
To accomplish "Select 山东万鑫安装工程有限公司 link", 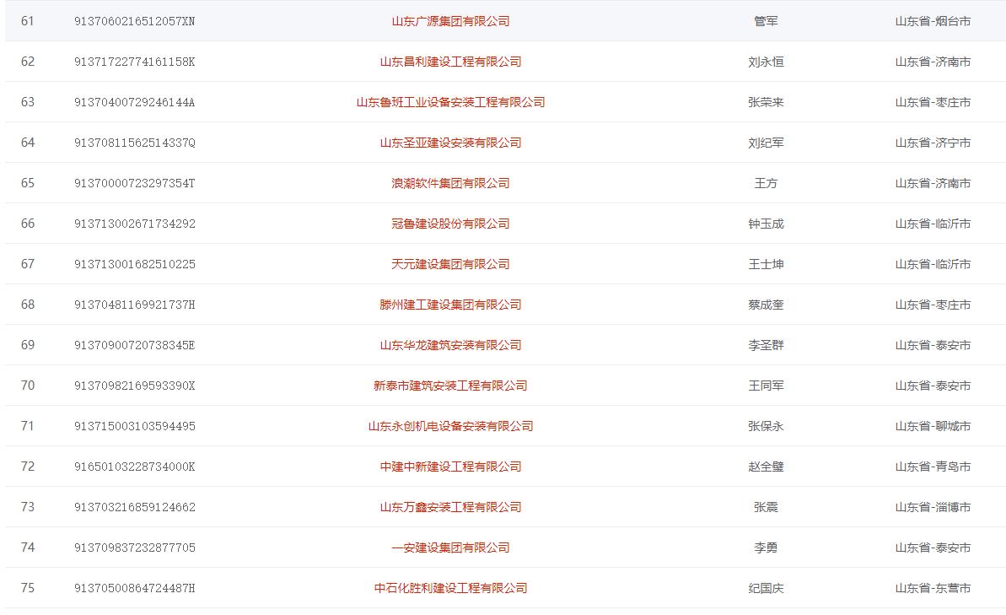I will [450, 507].
